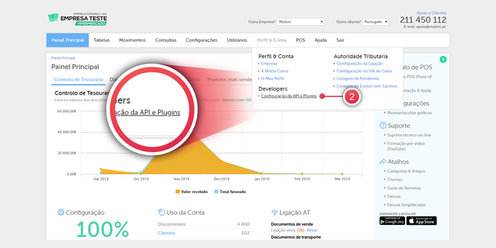Click the Painel Principal breadcrumb

point(63,58)
